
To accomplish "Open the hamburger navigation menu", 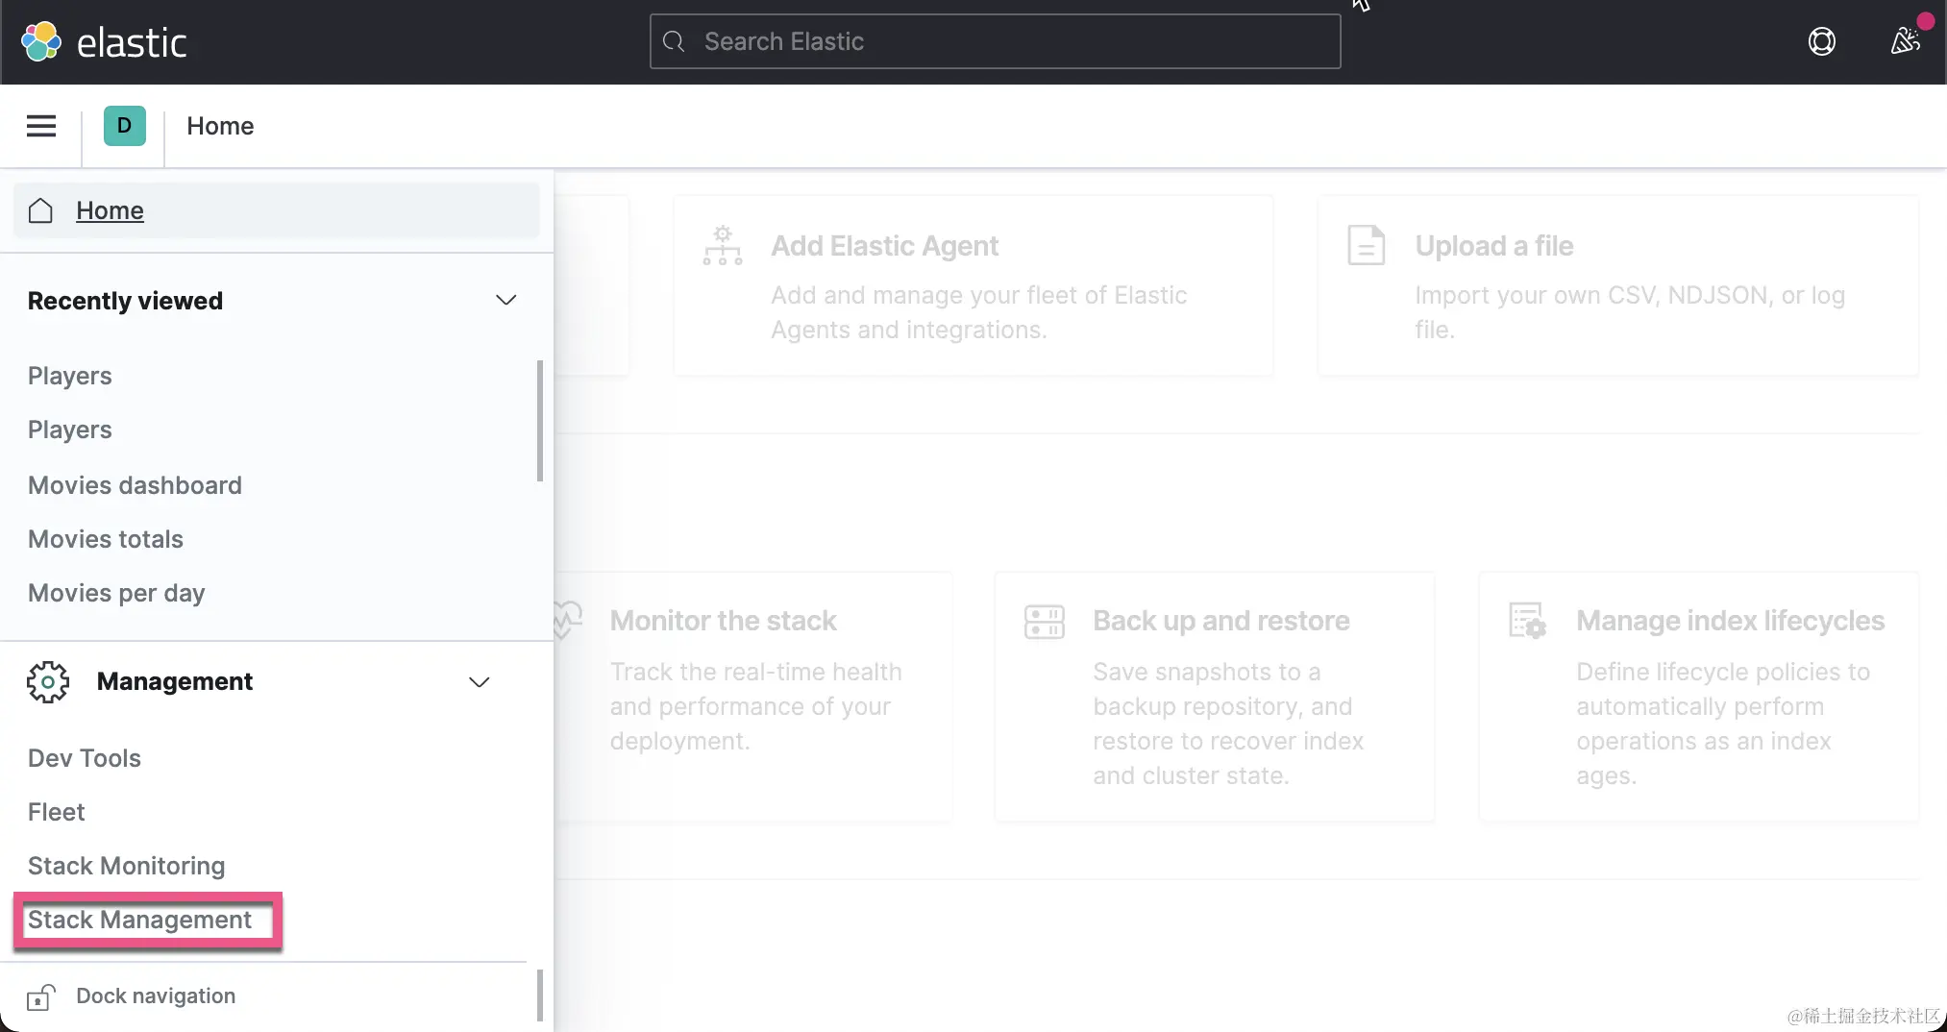I will (41, 126).
